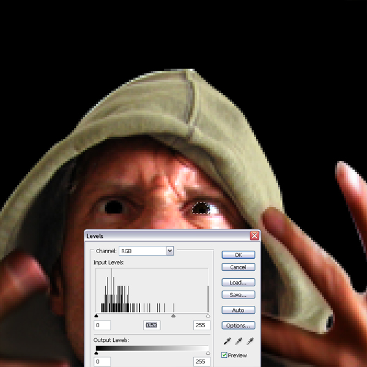This screenshot has height=367, width=367.
Task: Toggle the Preview checkbox
Action: (x=224, y=355)
